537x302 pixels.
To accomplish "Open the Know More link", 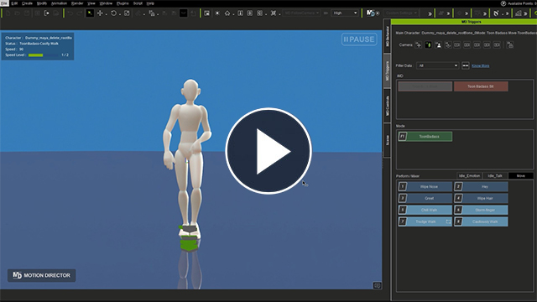I will coord(481,65).
